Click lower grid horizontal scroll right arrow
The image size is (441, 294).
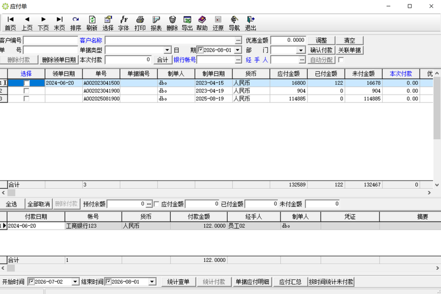click(x=437, y=268)
